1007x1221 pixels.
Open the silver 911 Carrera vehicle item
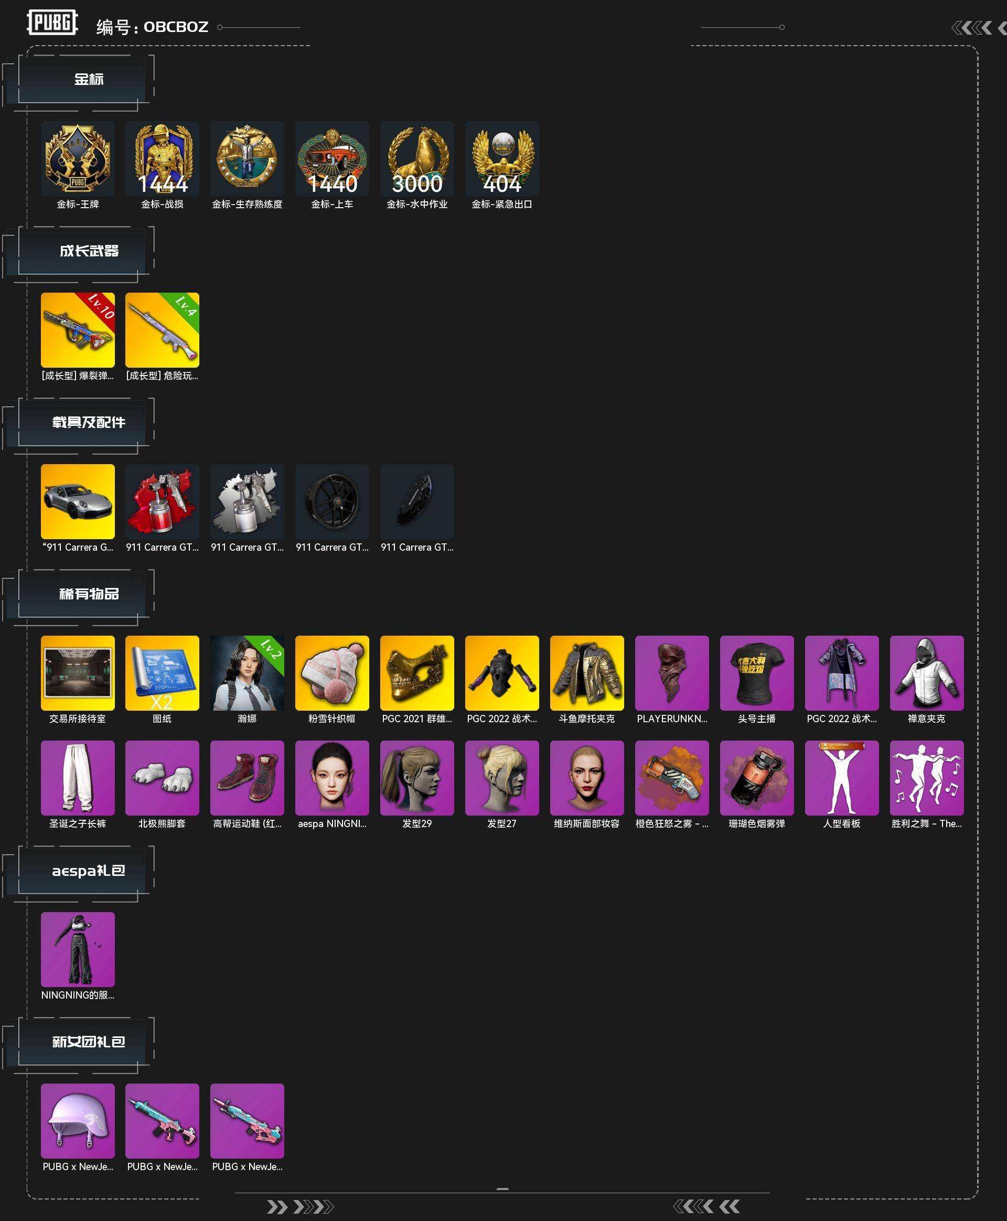coord(78,502)
